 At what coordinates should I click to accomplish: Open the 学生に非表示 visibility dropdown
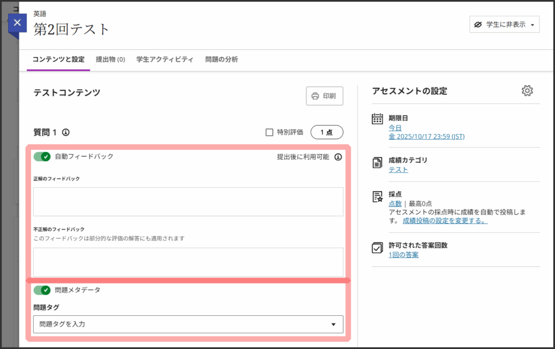point(504,24)
